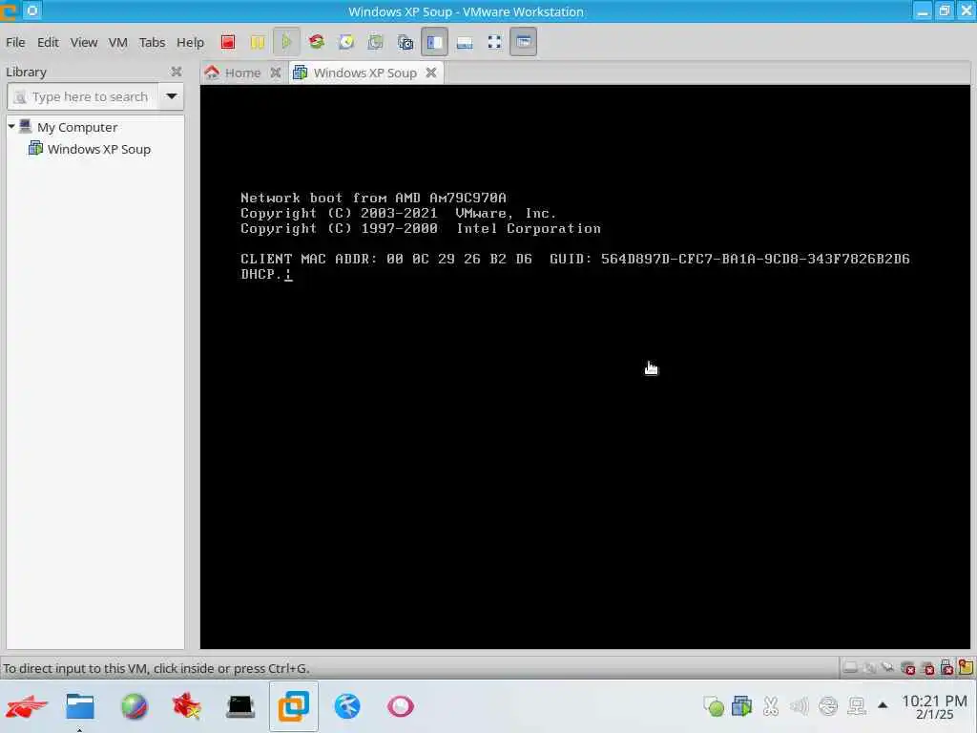Click the volume speaker tray icon
Screen dimensions: 977x733
[x=799, y=706]
